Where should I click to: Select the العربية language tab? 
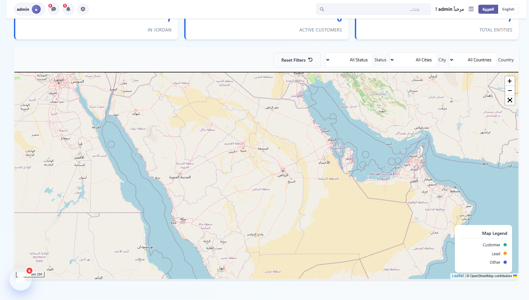pos(488,9)
